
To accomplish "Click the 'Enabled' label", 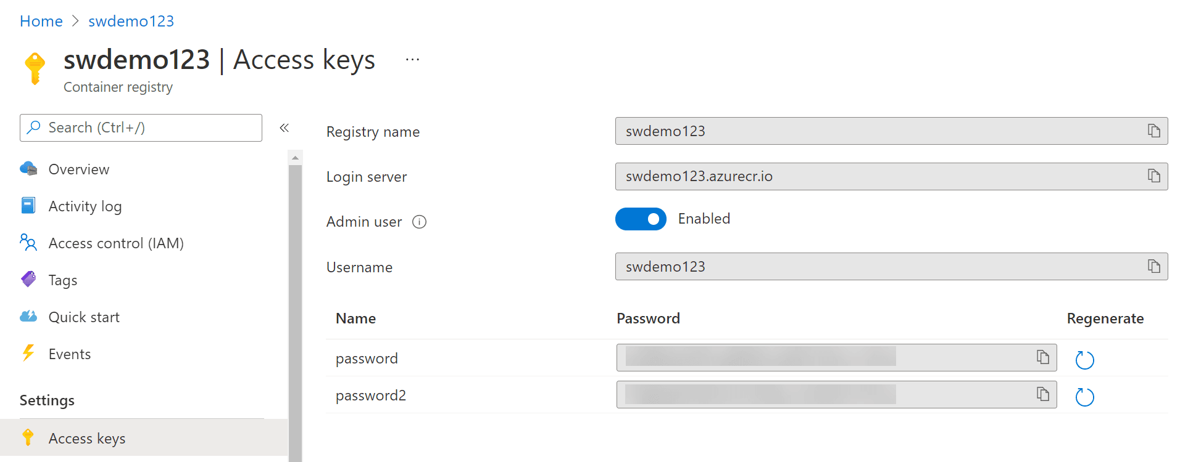I will pyautogui.click(x=704, y=219).
